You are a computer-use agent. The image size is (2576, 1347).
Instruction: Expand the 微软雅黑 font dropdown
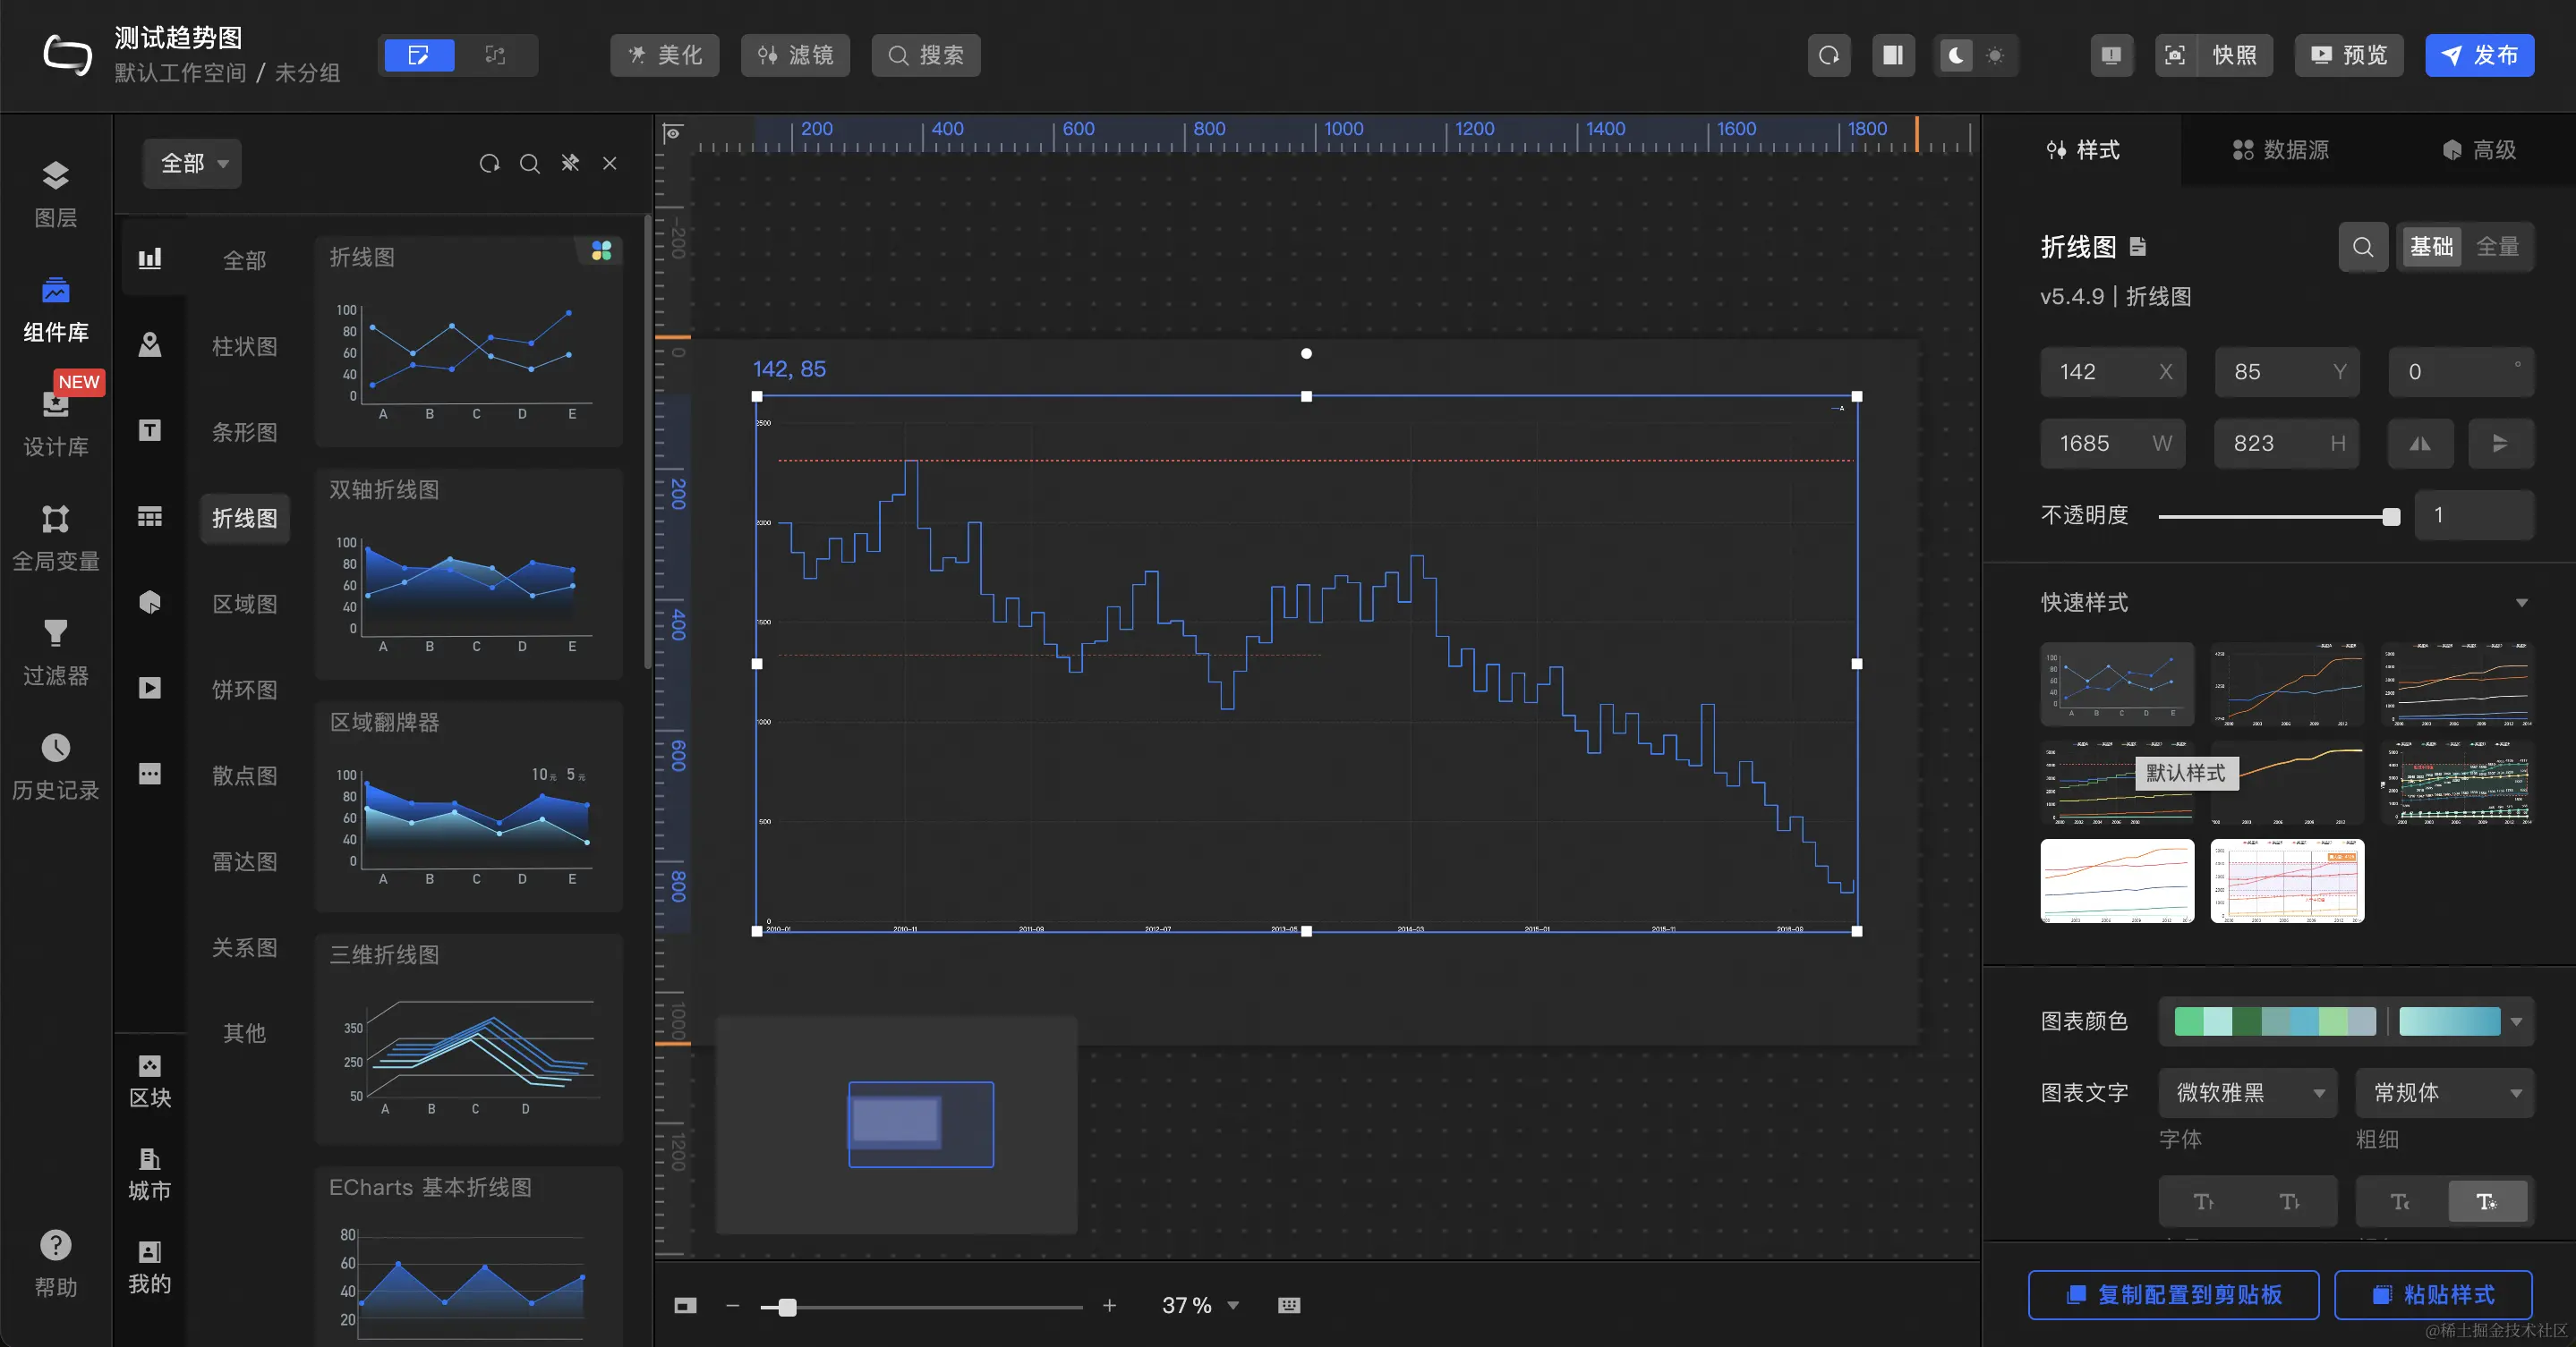tap(2247, 1093)
